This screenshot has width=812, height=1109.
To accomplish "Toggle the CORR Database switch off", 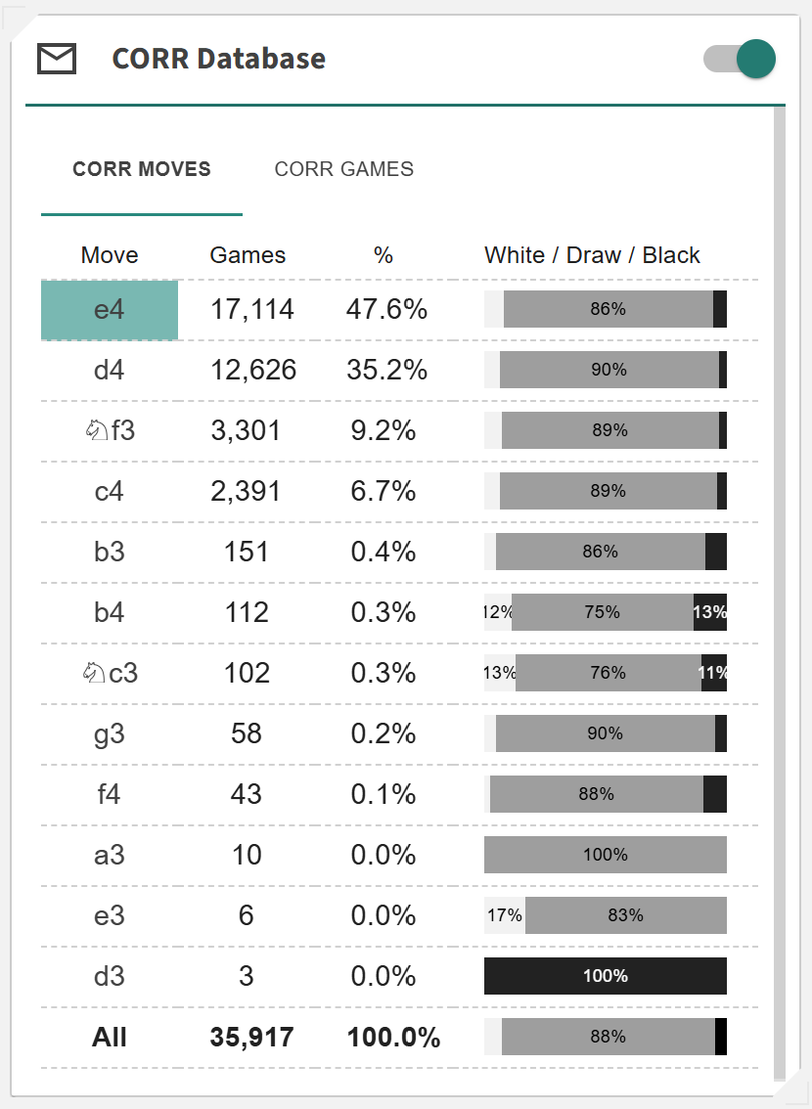I will click(741, 59).
